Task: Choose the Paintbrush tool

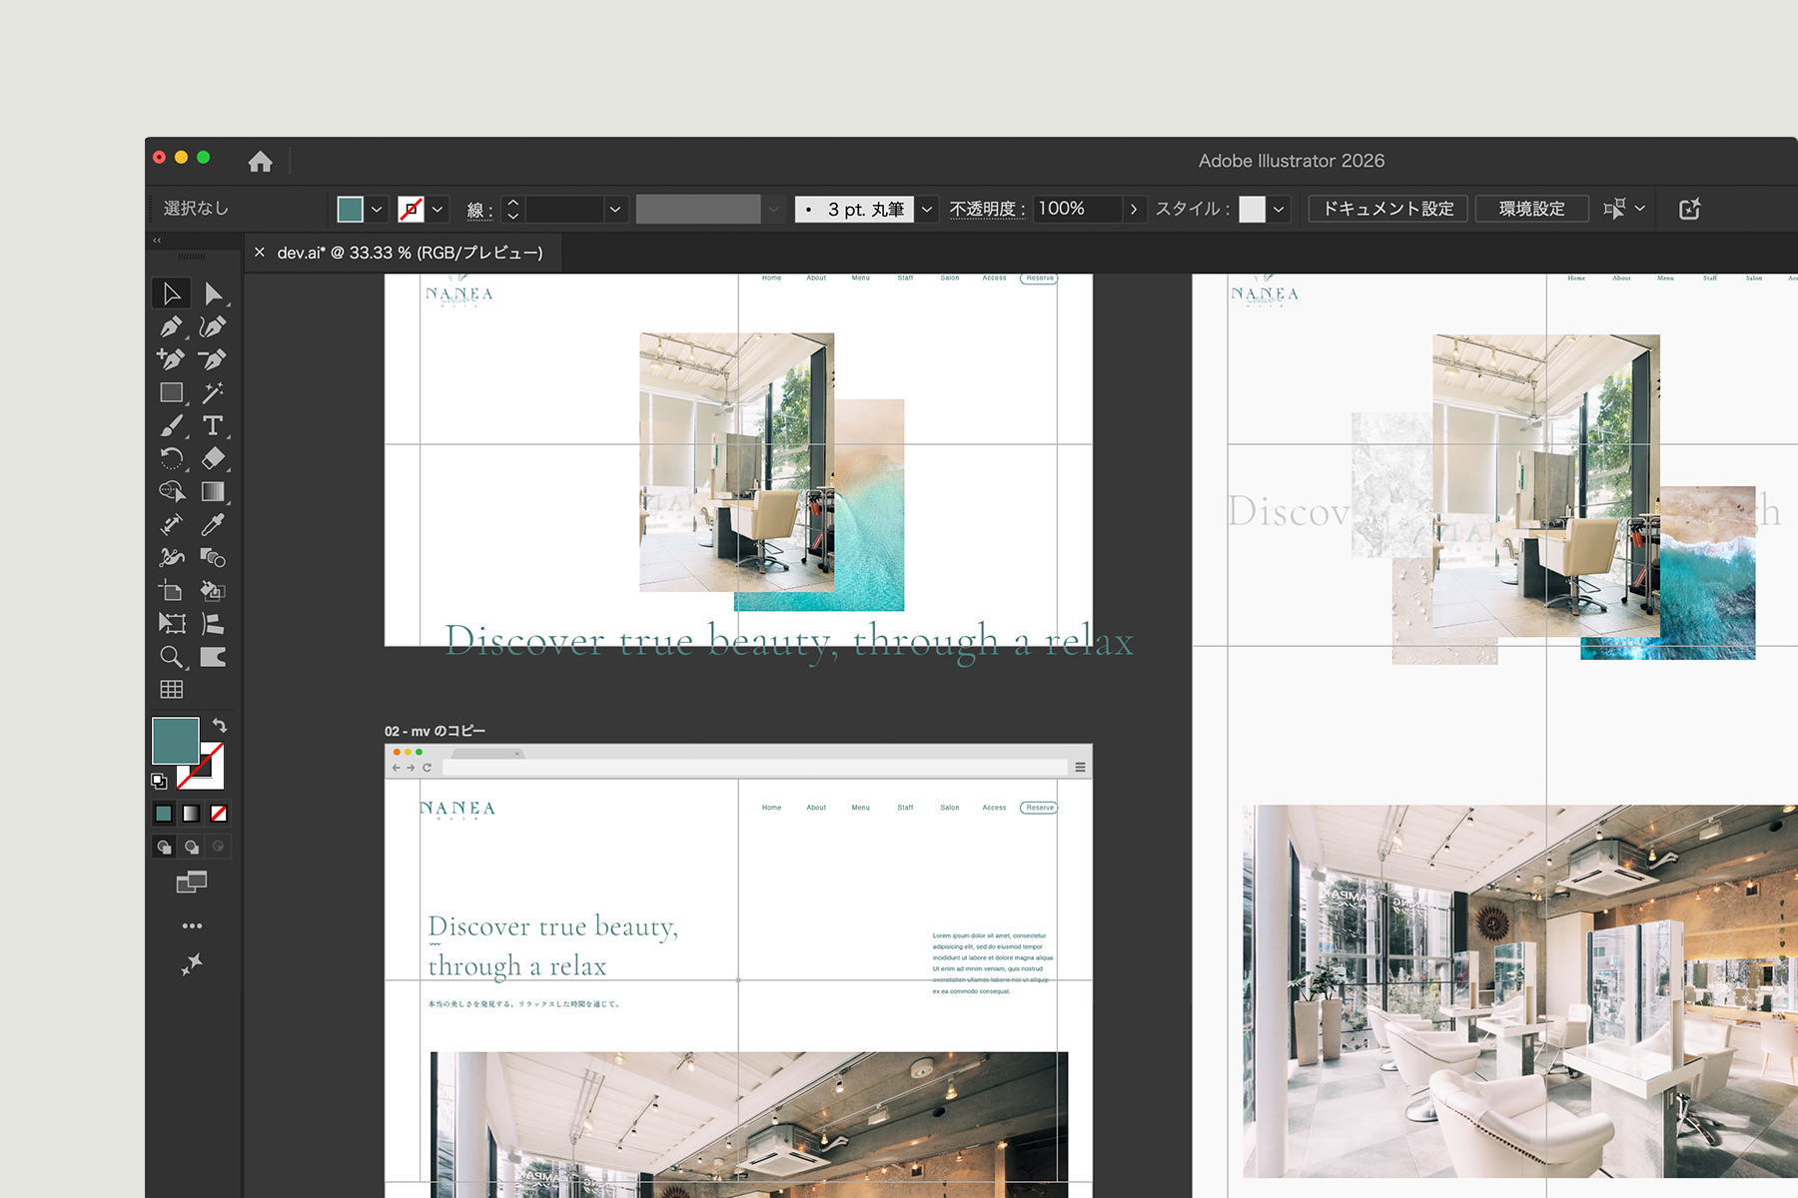Action: click(x=171, y=425)
